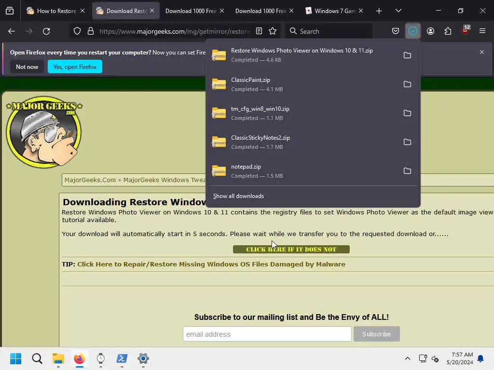Click 'Show all downloads'
Screen dimensions: 494x370
(238, 196)
